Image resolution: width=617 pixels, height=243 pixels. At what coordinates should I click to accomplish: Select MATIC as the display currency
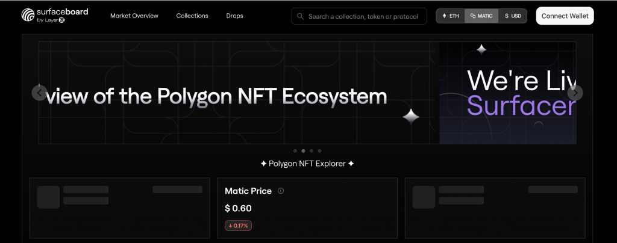click(x=481, y=16)
